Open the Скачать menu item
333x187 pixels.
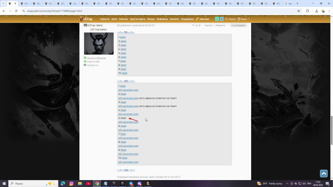pos(174,19)
